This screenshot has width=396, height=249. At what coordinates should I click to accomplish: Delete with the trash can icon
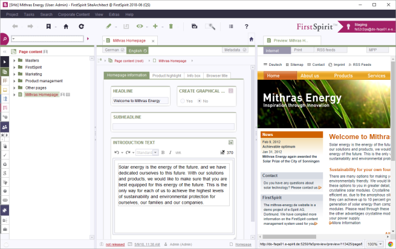pyautogui.click(x=171, y=26)
